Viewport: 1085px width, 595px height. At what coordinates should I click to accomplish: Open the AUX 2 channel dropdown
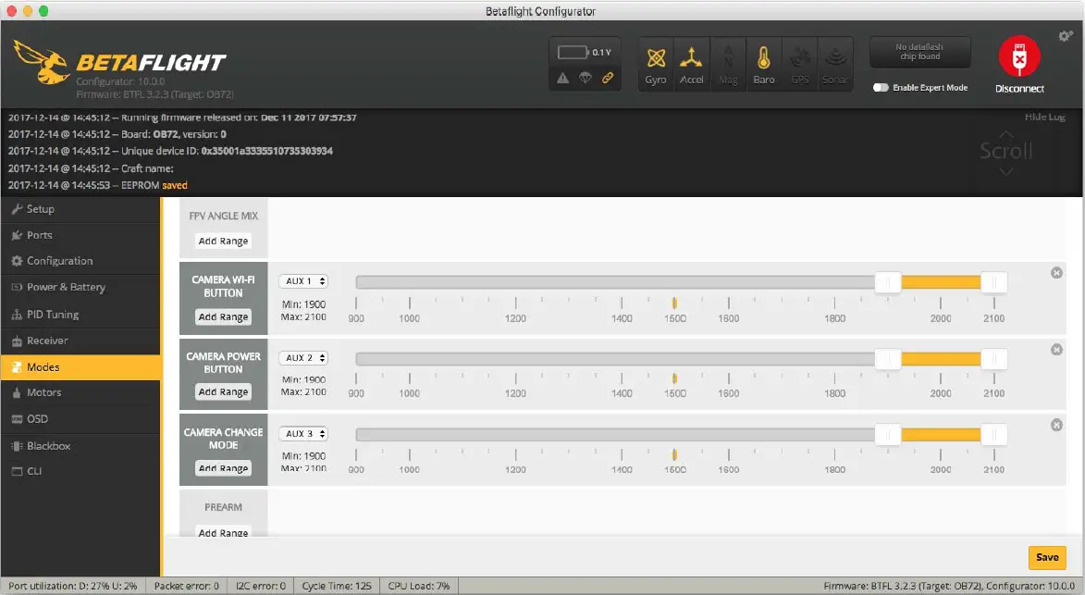[x=303, y=358]
